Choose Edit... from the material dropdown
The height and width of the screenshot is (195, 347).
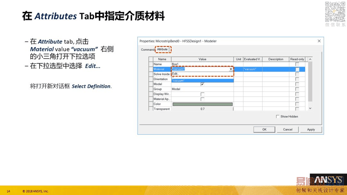202,74
